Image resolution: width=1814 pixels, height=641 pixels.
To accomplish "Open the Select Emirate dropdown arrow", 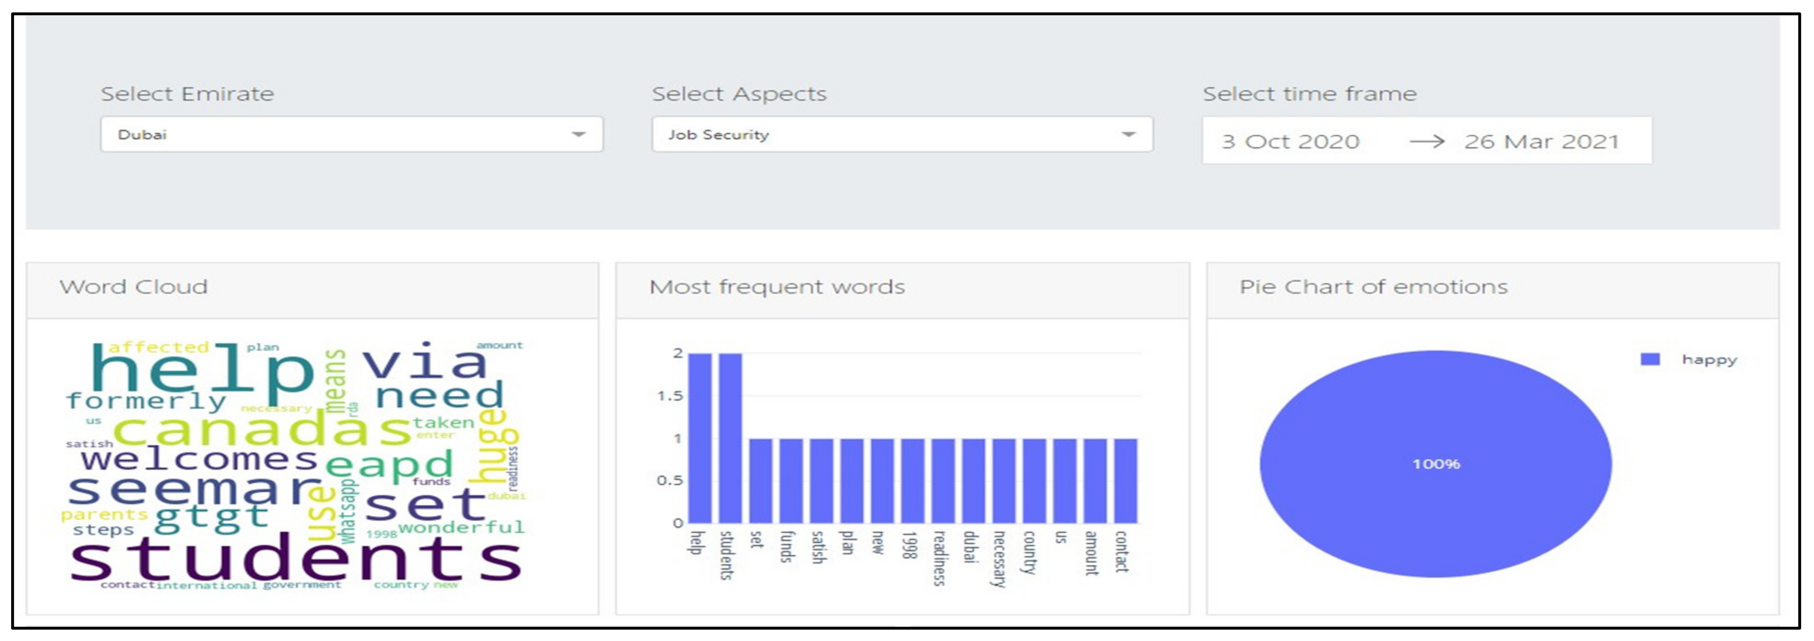I will click(578, 134).
